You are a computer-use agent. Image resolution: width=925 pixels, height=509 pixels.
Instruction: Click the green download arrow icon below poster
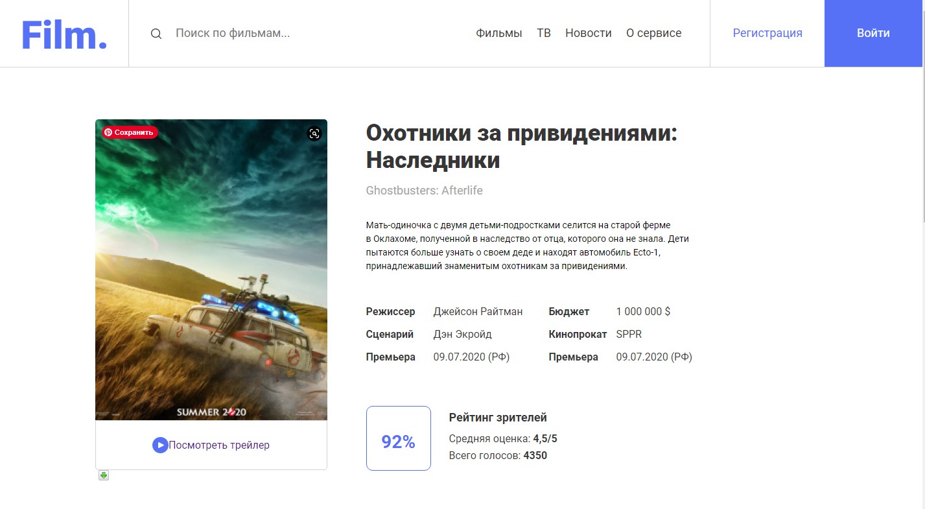[104, 475]
